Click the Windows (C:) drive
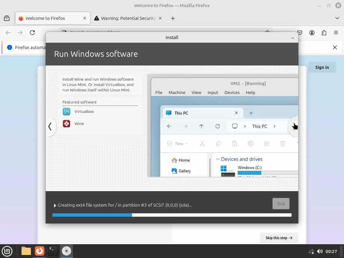The image size is (344, 258). click(x=259, y=171)
